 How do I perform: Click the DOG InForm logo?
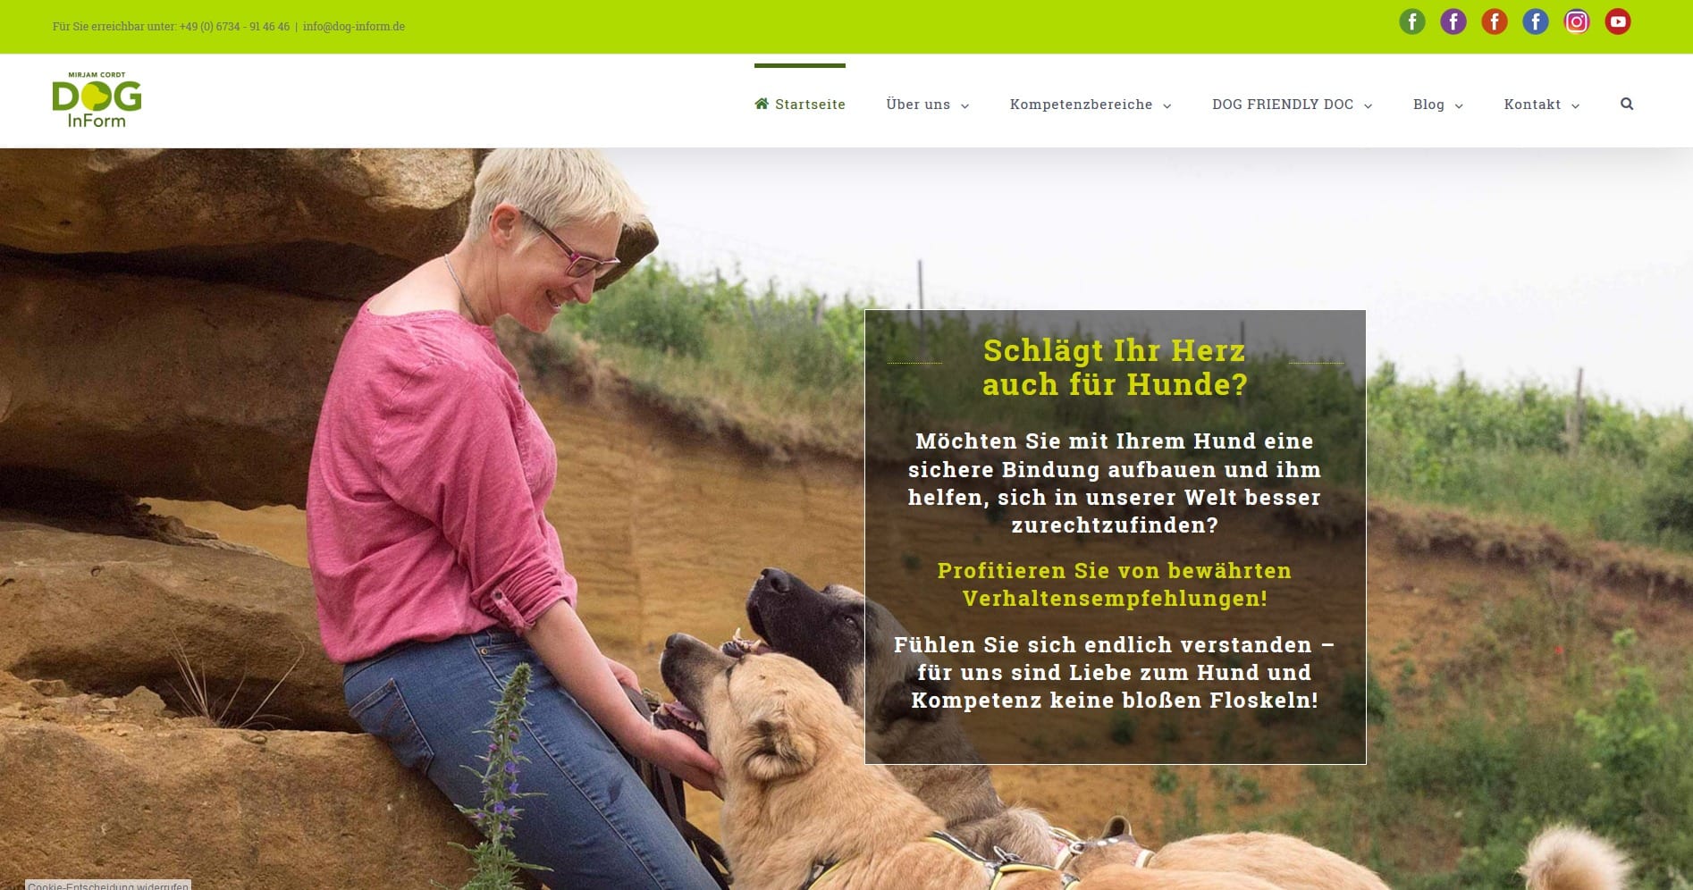click(97, 100)
